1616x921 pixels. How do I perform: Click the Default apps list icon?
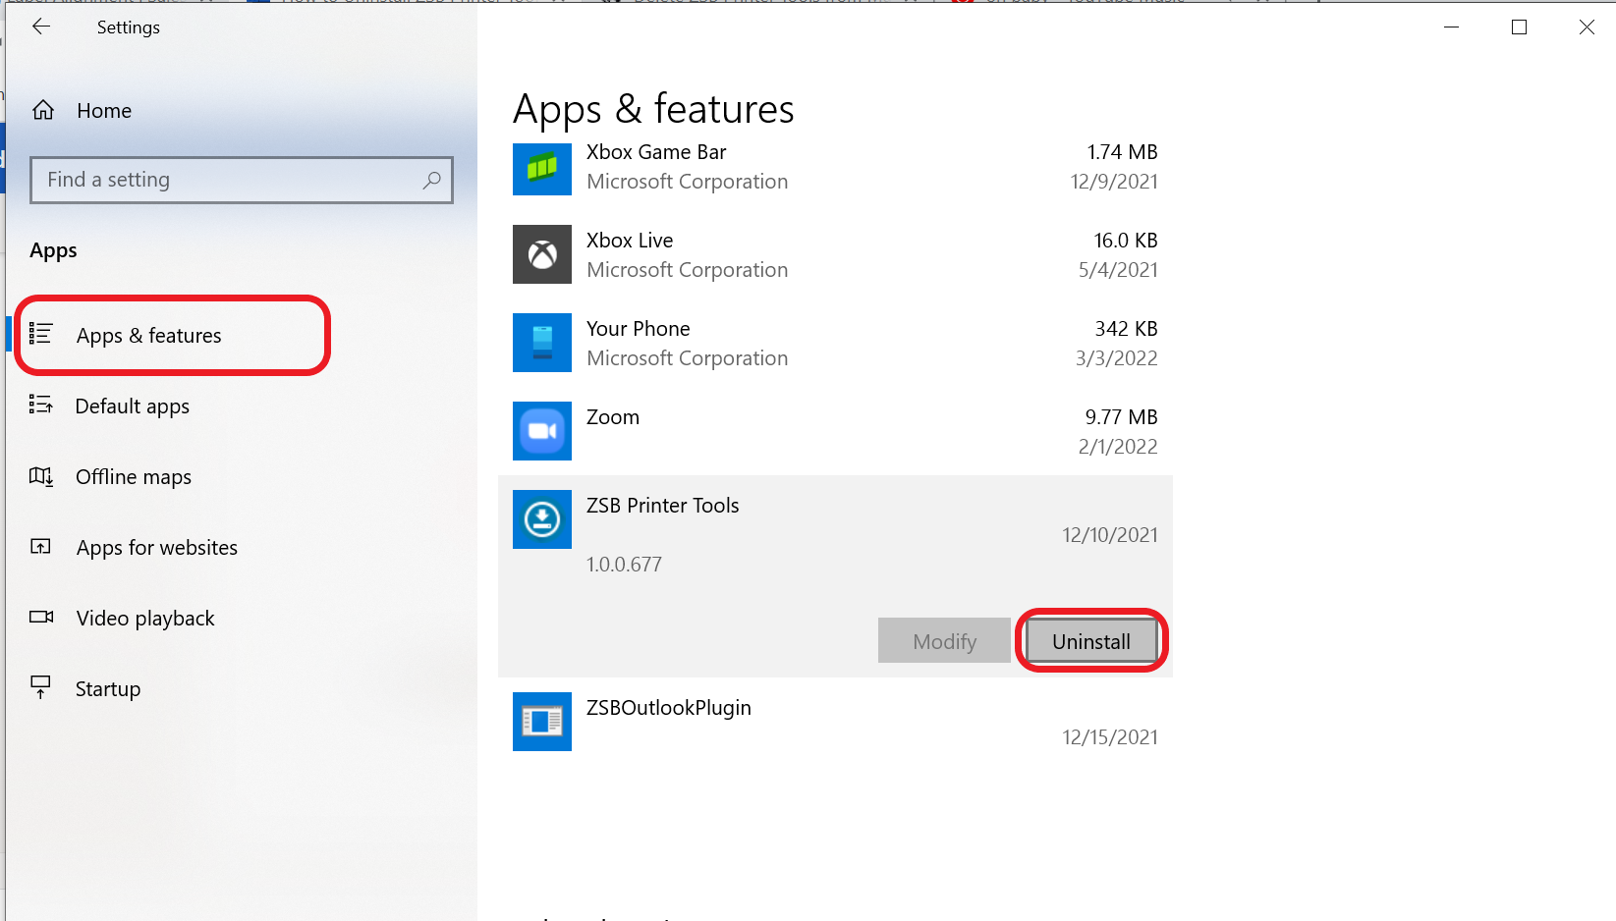point(40,406)
